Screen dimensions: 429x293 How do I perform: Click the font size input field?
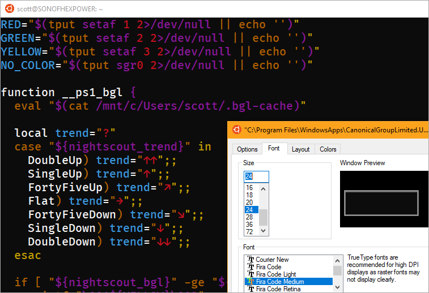click(x=256, y=176)
